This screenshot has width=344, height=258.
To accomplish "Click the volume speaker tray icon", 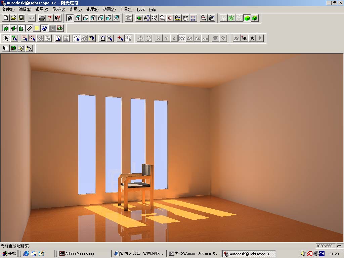I will click(303, 254).
